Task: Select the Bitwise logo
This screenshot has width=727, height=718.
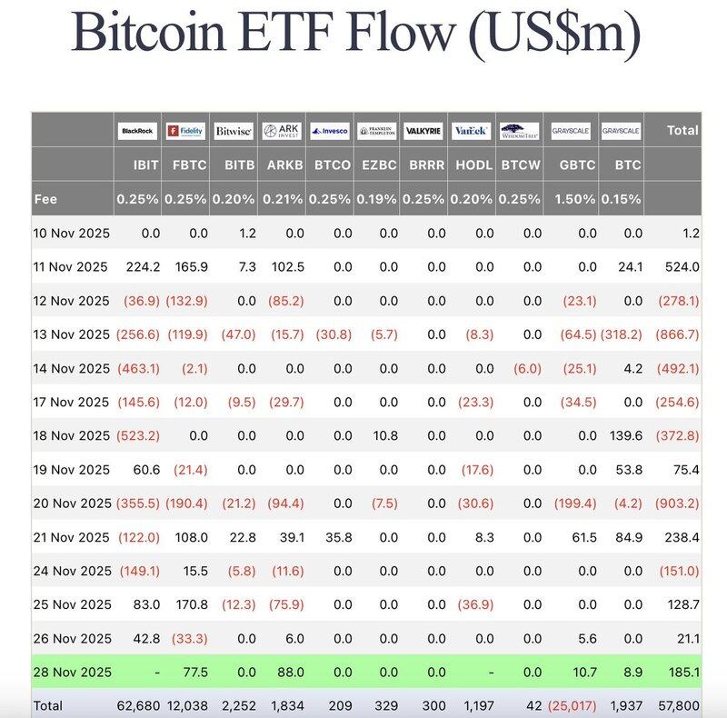Action: point(234,131)
